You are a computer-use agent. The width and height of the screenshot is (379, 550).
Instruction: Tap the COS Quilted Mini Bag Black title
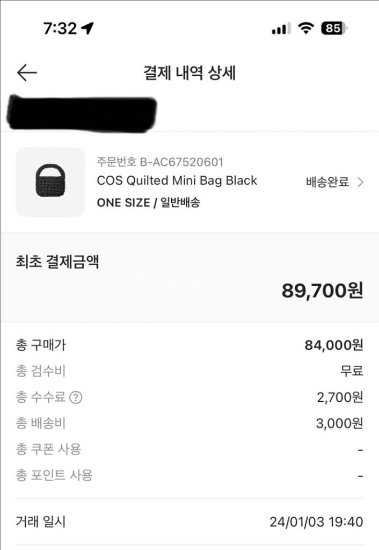point(177,180)
